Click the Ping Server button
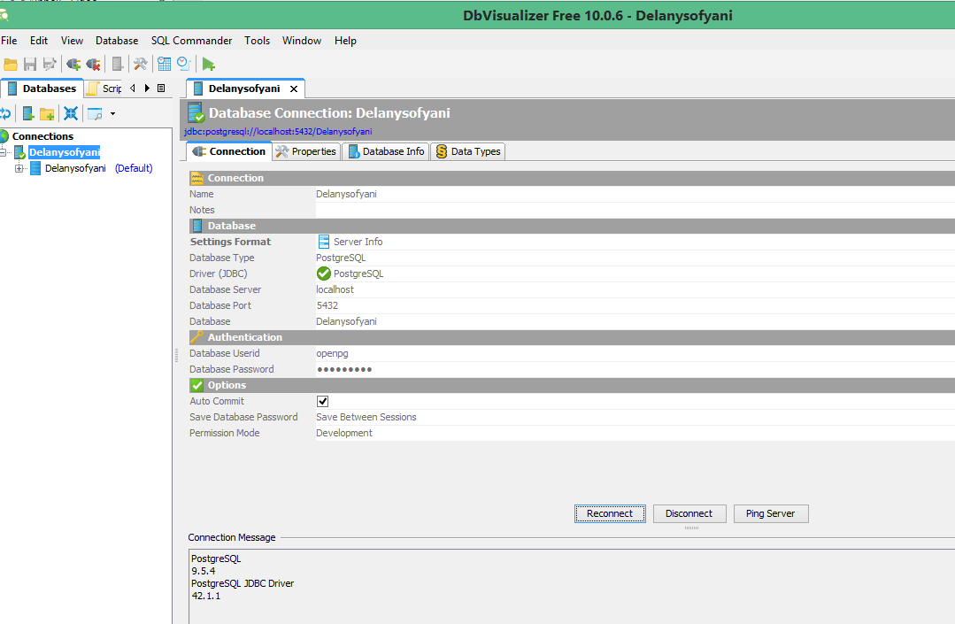The image size is (955, 624). (770, 514)
